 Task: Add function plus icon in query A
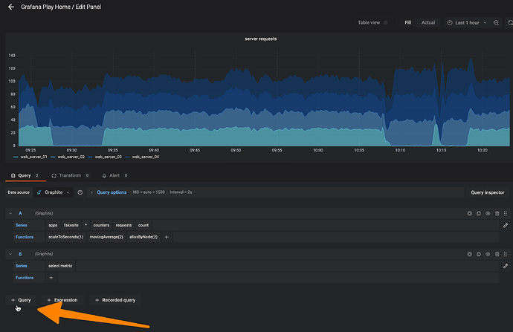click(x=167, y=237)
